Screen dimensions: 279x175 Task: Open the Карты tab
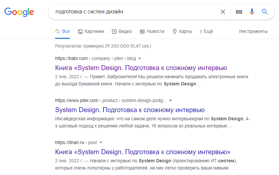coord(182,31)
